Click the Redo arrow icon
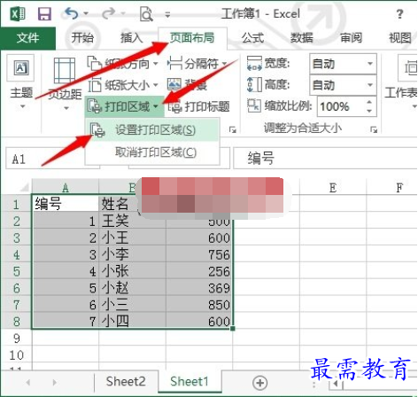The width and height of the screenshot is (418, 397). (x=109, y=13)
